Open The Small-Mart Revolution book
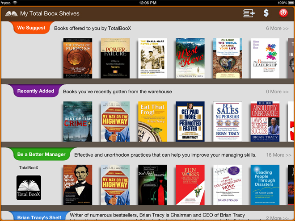Viewport: 295px width, 221px height. [152, 58]
